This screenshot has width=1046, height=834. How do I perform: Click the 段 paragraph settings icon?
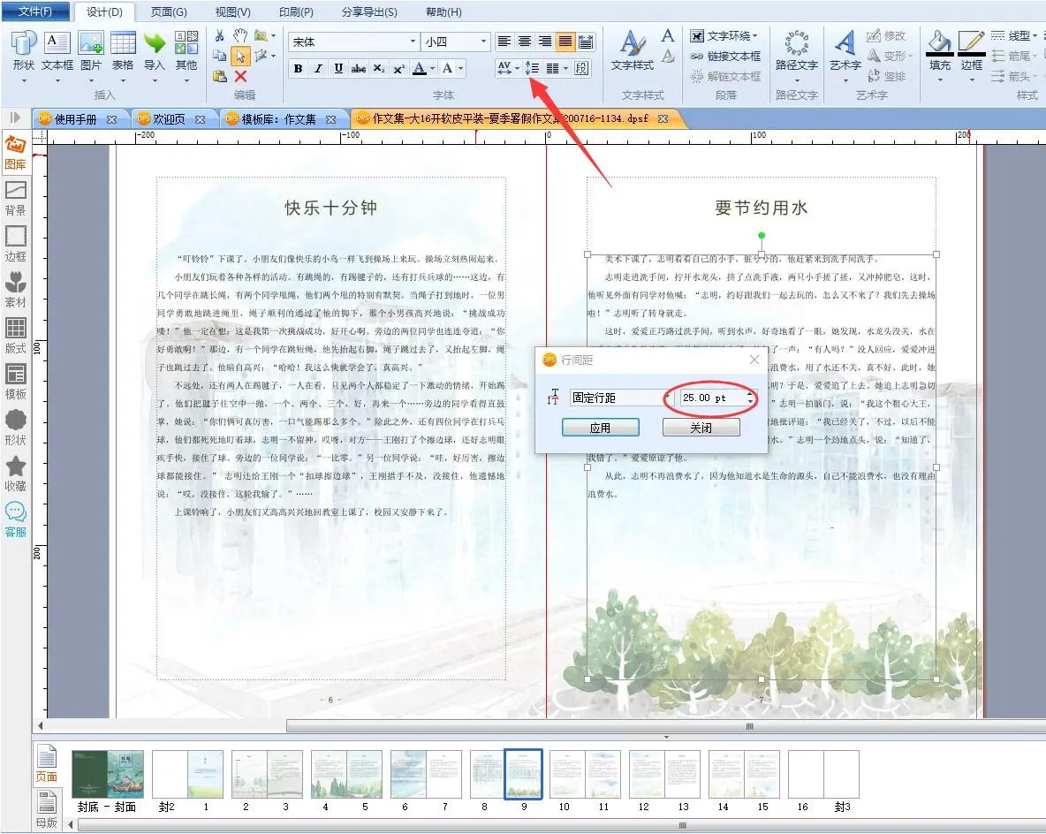pos(581,68)
